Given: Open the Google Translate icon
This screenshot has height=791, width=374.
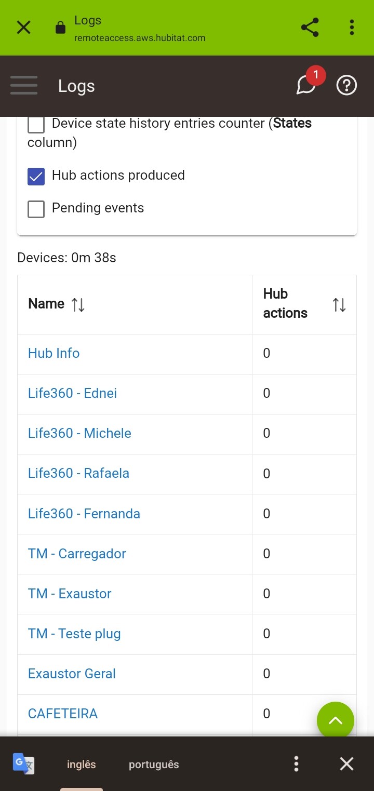Looking at the screenshot, I should (23, 764).
